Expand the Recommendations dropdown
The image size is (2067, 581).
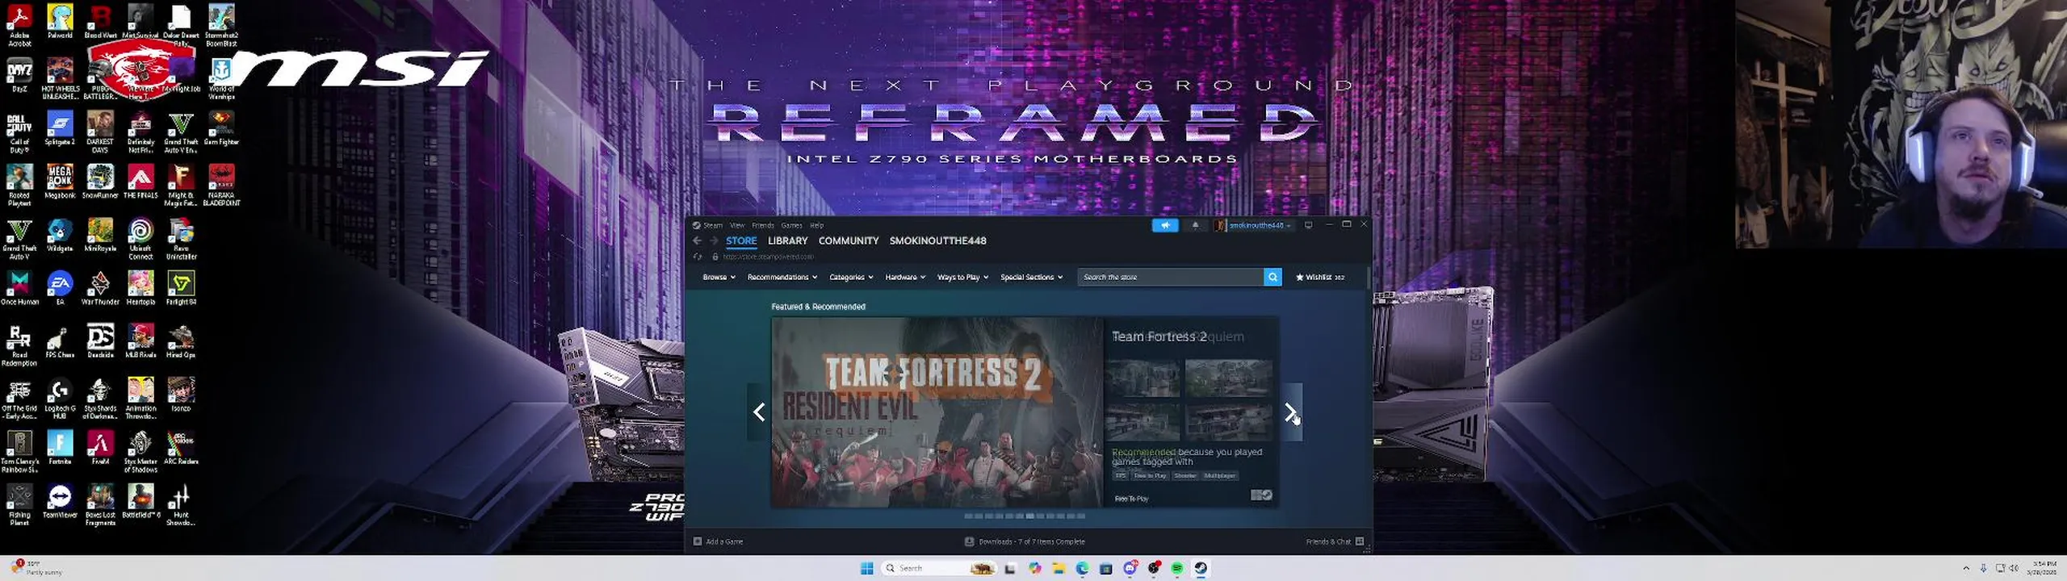782,277
